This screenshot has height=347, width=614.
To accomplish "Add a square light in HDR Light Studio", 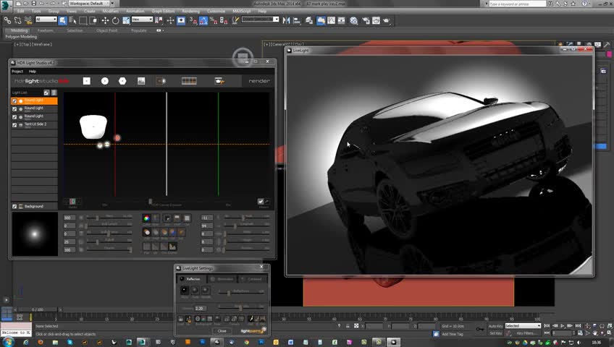I will [x=87, y=81].
